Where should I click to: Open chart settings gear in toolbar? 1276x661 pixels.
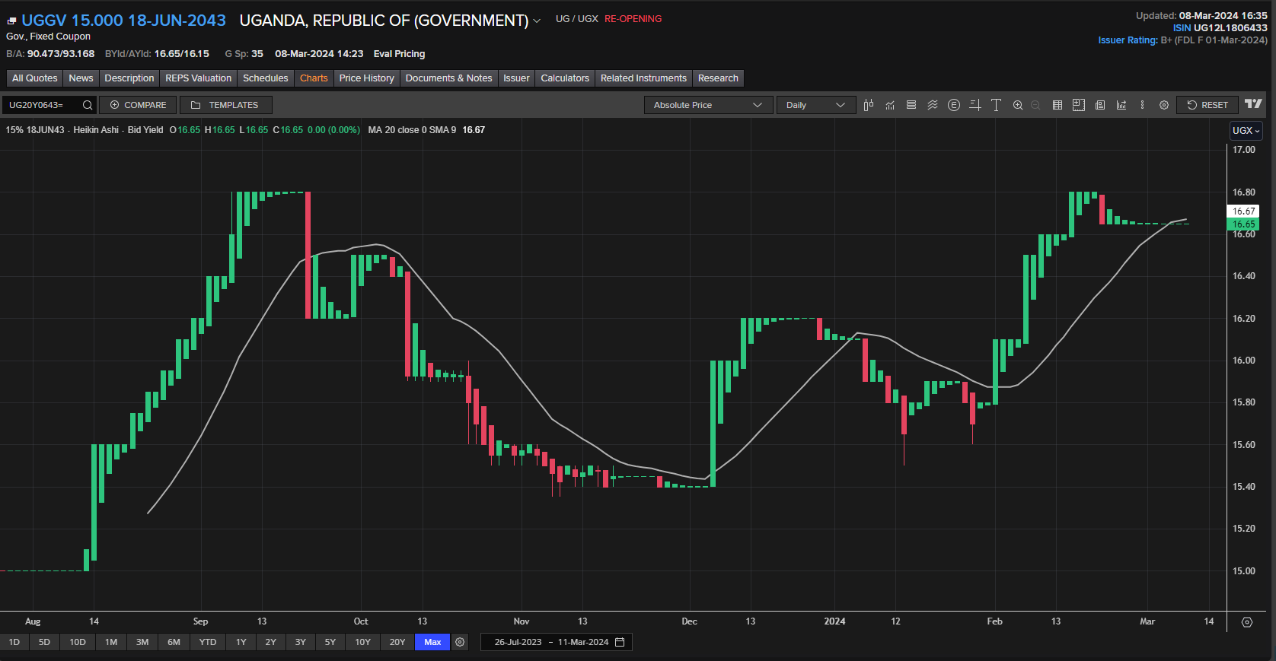coord(1164,105)
